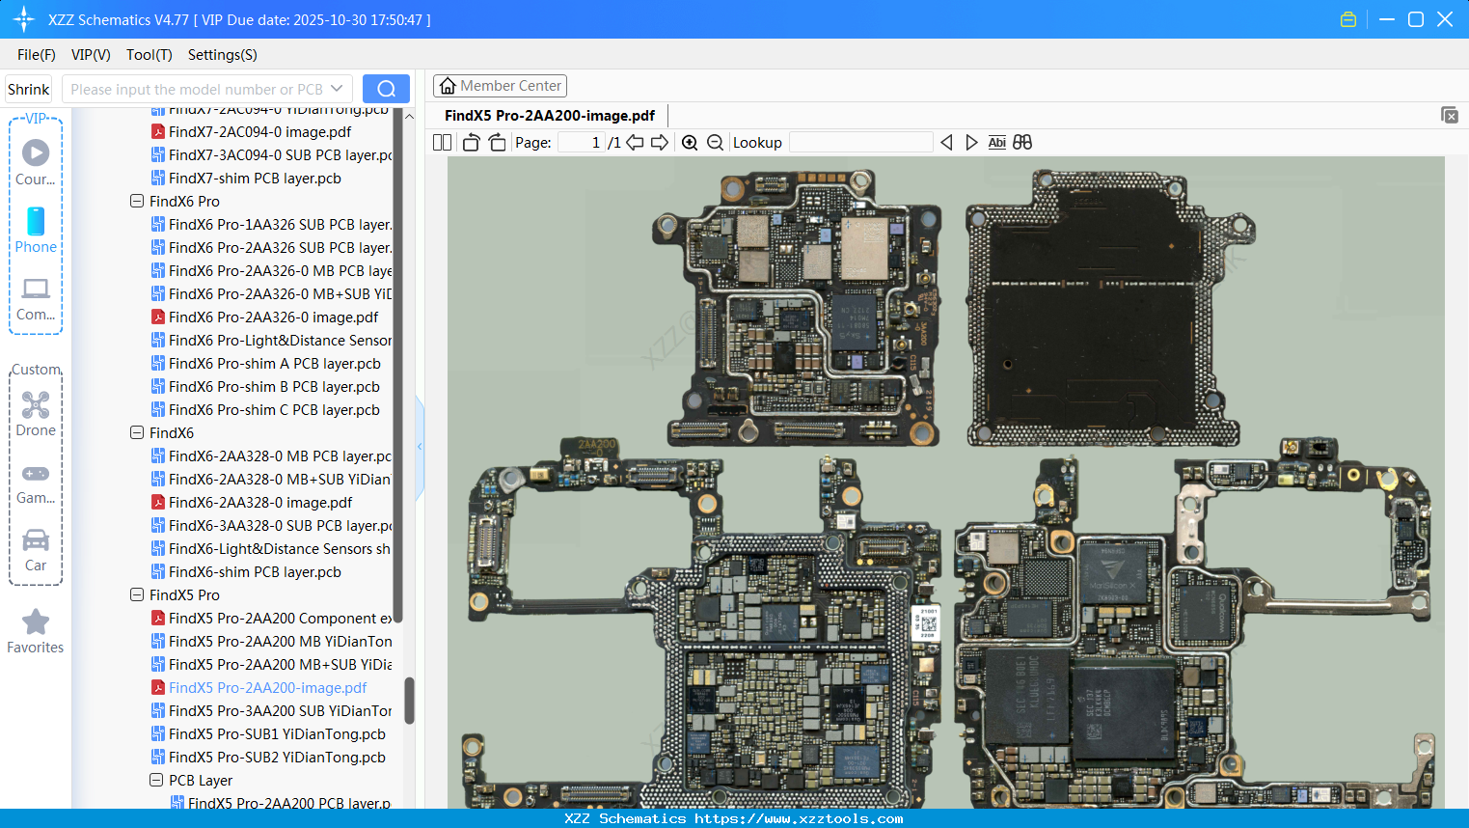Toggle the two-page layout view icon

tap(442, 143)
